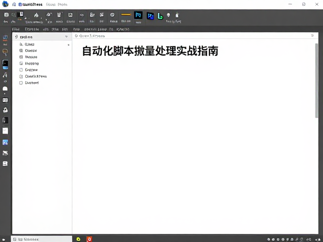
Task: Click the document's vertical scrollbar thumb
Action: click(316, 81)
